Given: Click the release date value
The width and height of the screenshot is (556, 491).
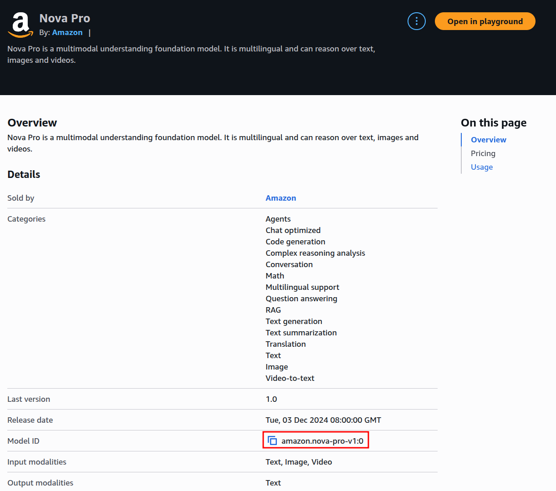Looking at the screenshot, I should tap(323, 420).
